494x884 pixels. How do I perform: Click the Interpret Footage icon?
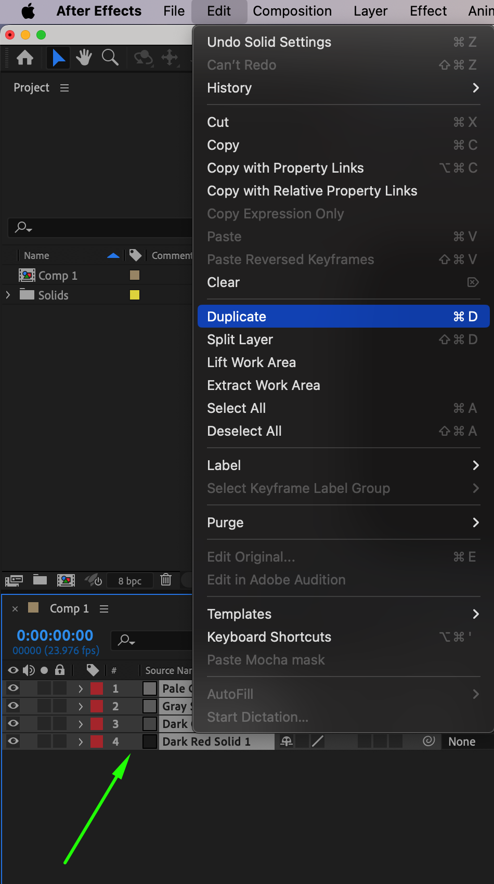pos(14,580)
